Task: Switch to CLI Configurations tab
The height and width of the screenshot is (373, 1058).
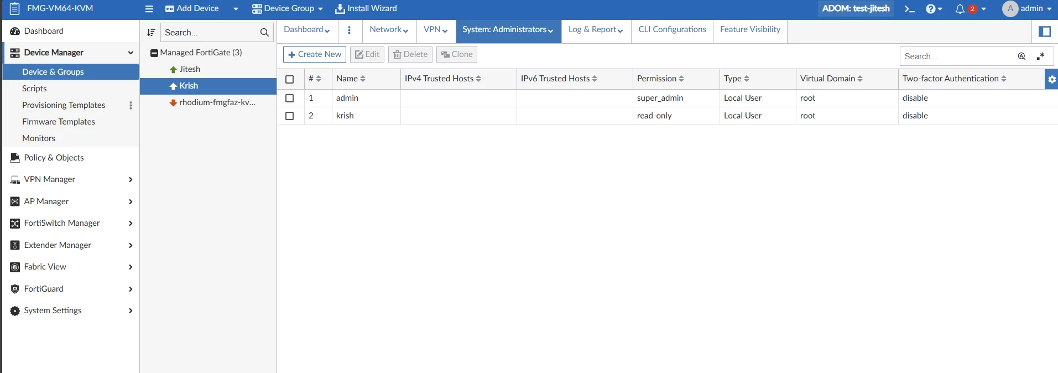Action: coord(672,30)
